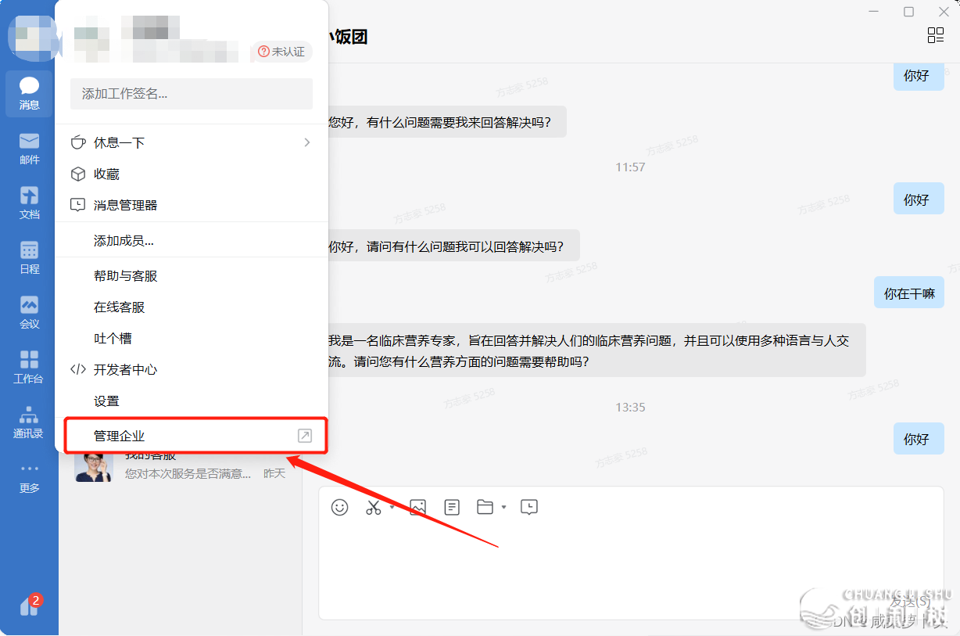The width and height of the screenshot is (960, 636).
Task: Click the 11:57 timestamp
Action: [x=630, y=167]
